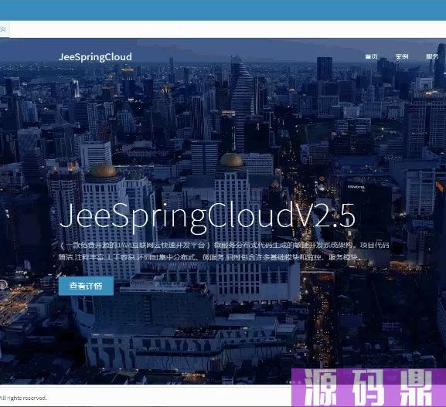Click the JeeSpringCloudV2.5 headline text
Image resolution: width=446 pixels, height=407 pixels.
(208, 216)
